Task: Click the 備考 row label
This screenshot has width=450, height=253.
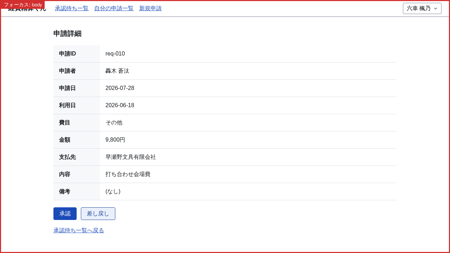Action: (65, 192)
